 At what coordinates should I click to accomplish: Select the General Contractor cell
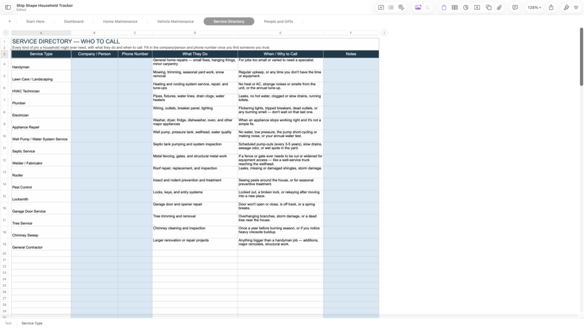click(41, 244)
